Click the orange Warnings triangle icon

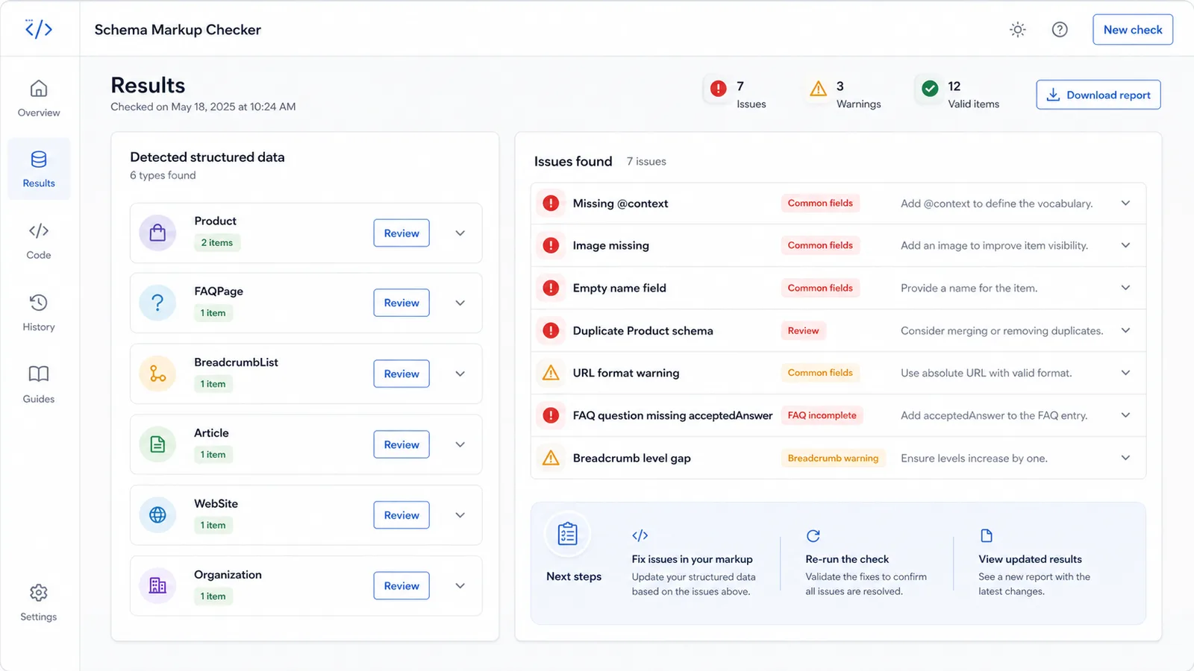819,89
